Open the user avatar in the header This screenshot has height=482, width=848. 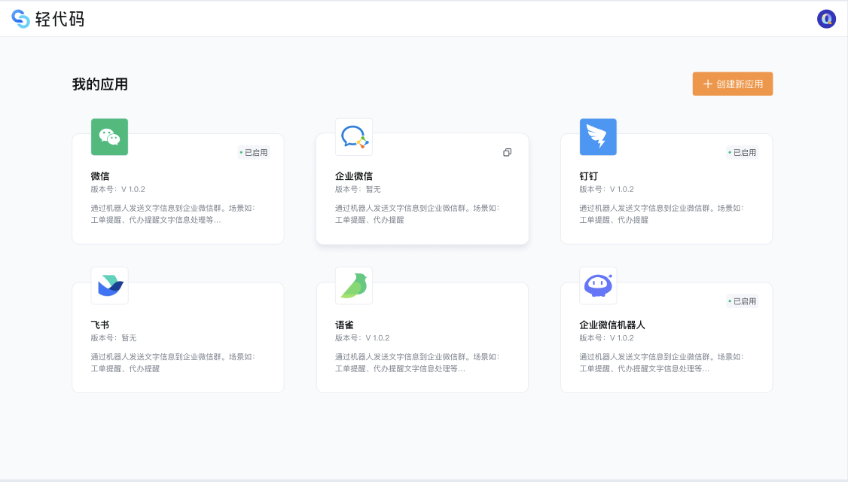pos(826,19)
